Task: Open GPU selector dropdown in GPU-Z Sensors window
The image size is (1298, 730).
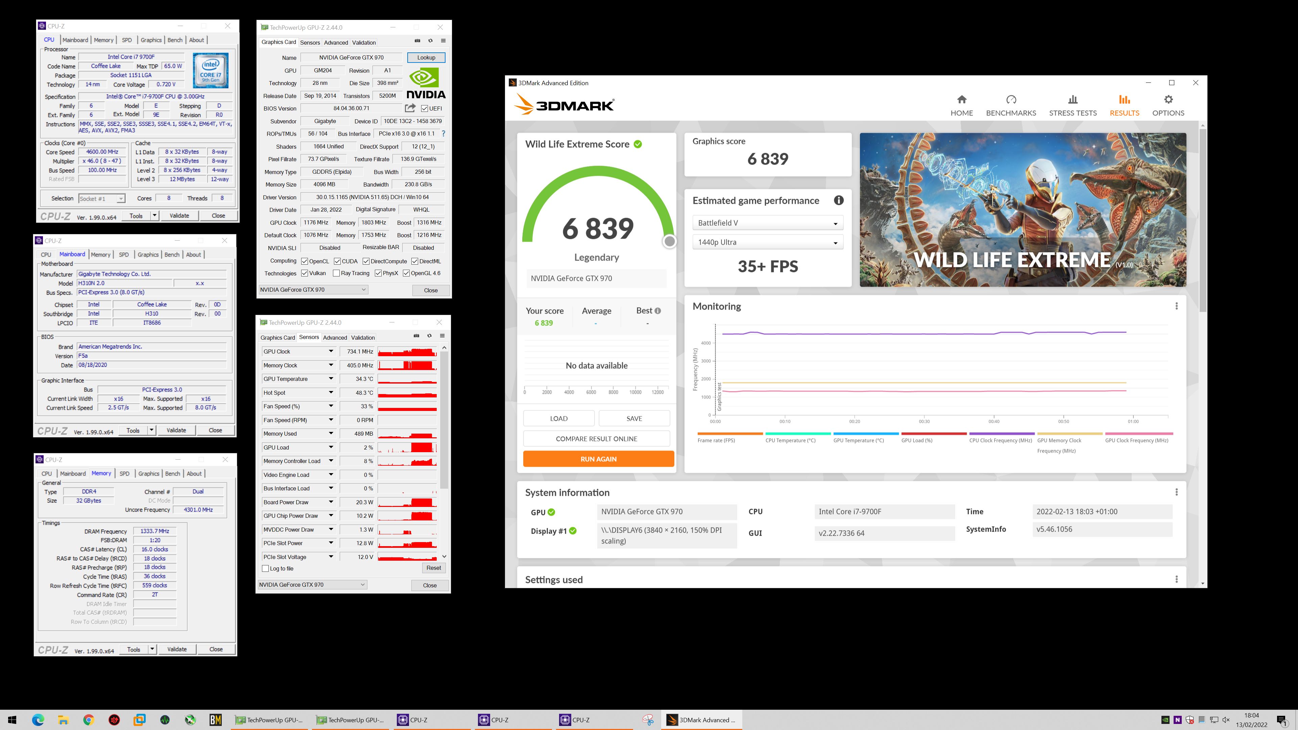Action: [312, 585]
